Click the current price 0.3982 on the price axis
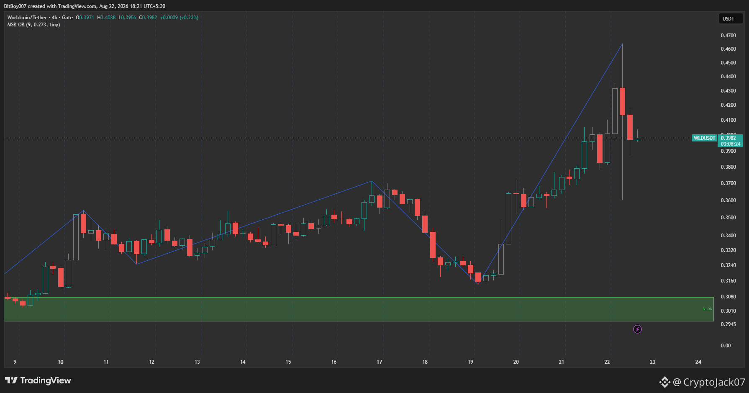The height and width of the screenshot is (393, 749). (728, 138)
